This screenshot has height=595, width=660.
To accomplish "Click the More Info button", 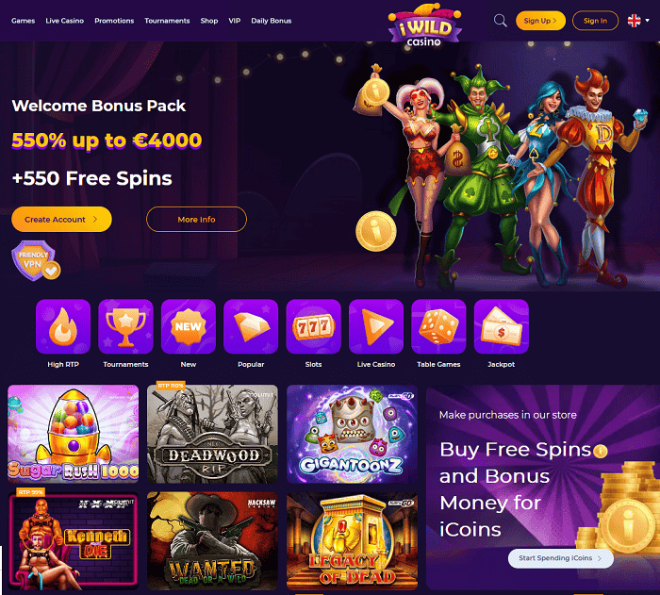I will click(196, 220).
